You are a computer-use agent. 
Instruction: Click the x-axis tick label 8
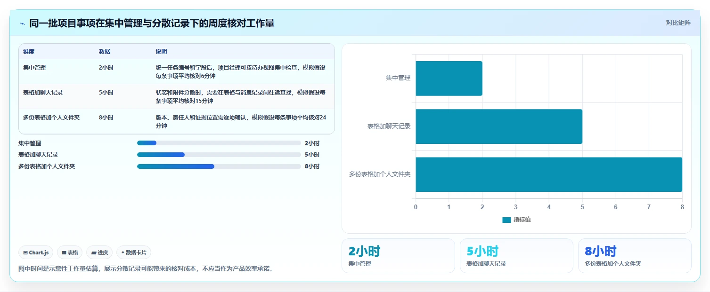click(682, 207)
